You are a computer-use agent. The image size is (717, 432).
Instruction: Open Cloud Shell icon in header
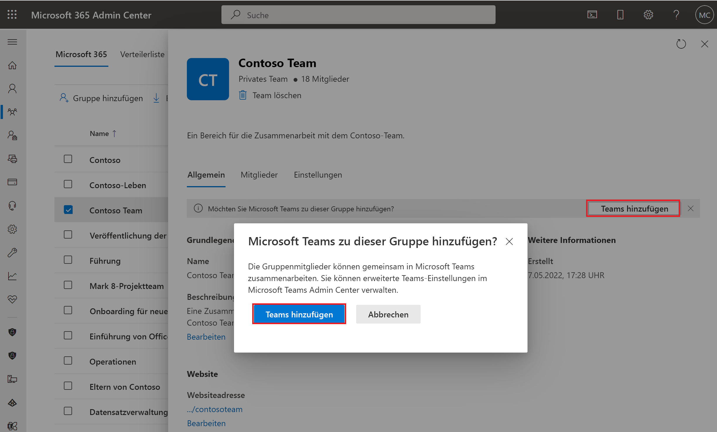click(592, 15)
